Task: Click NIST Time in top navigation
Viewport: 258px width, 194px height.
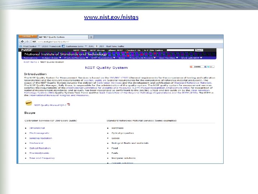Action: pyautogui.click(x=80, y=50)
